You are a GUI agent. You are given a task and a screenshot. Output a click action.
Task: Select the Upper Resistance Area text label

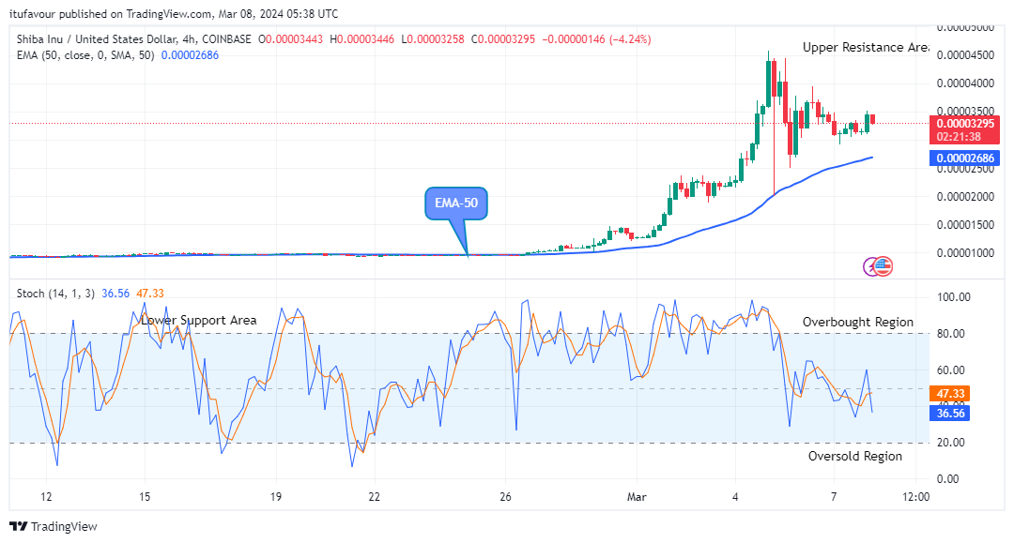pos(866,47)
